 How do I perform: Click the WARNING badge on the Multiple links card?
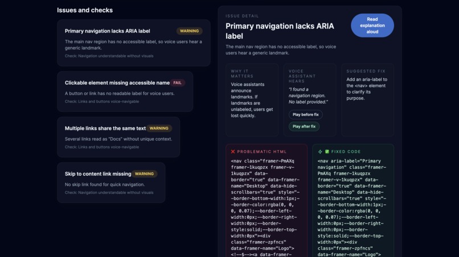coord(159,128)
